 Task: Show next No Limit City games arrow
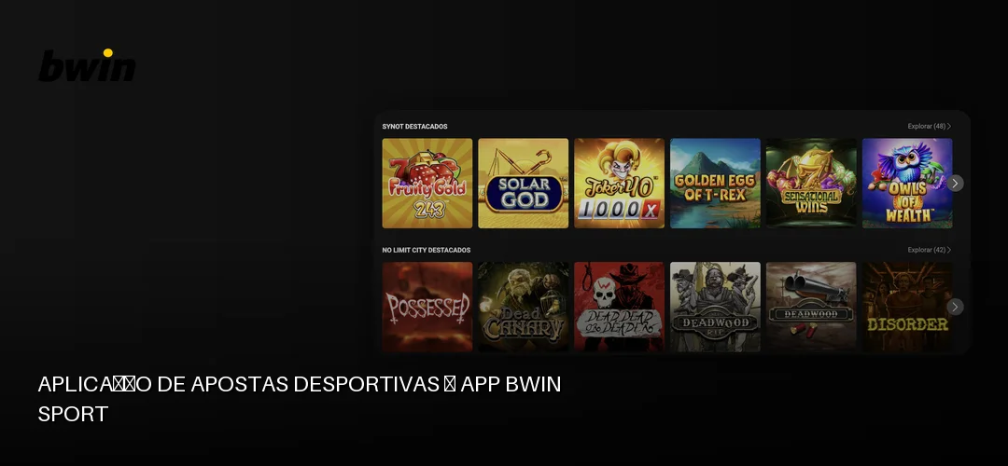pyautogui.click(x=956, y=307)
